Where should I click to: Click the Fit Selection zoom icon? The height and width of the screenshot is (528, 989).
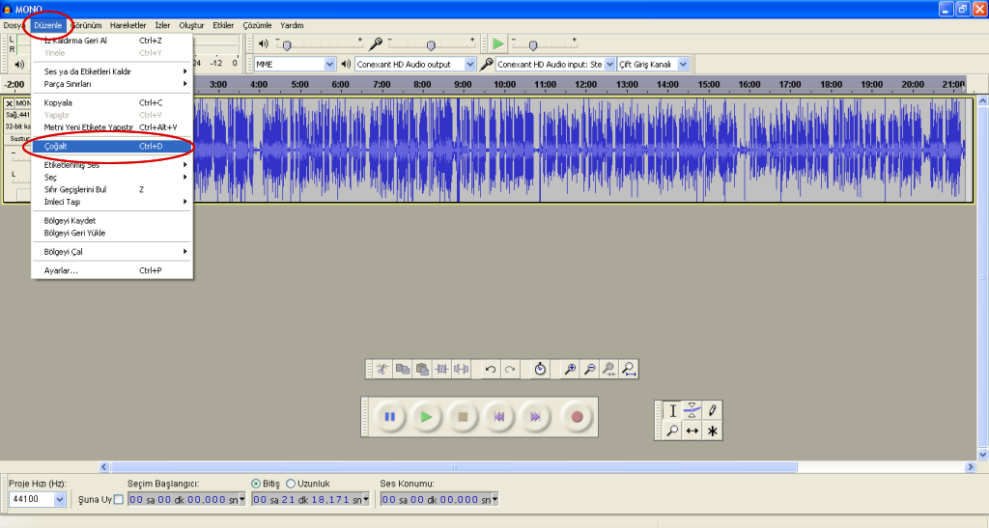[x=608, y=370]
